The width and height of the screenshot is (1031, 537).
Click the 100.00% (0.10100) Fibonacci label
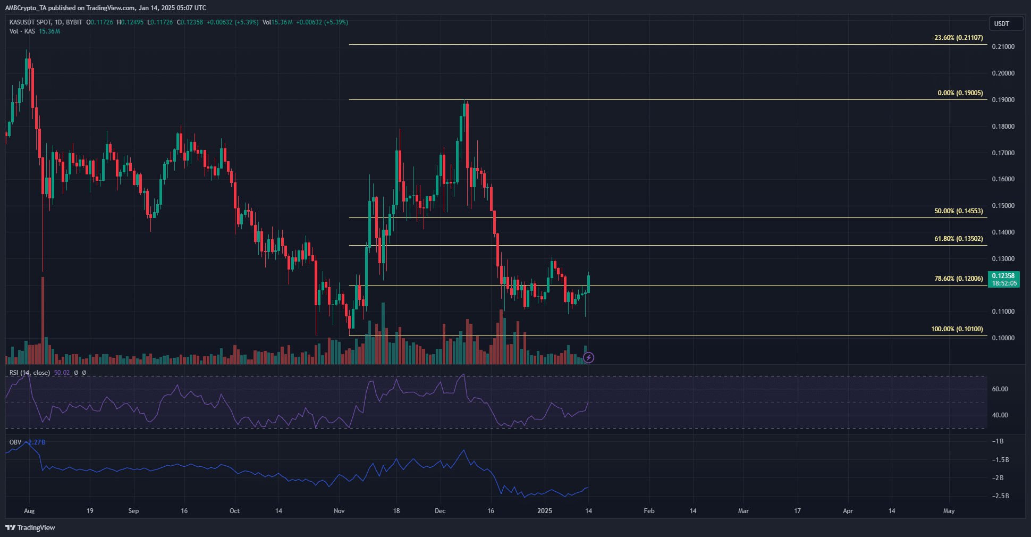pyautogui.click(x=957, y=329)
